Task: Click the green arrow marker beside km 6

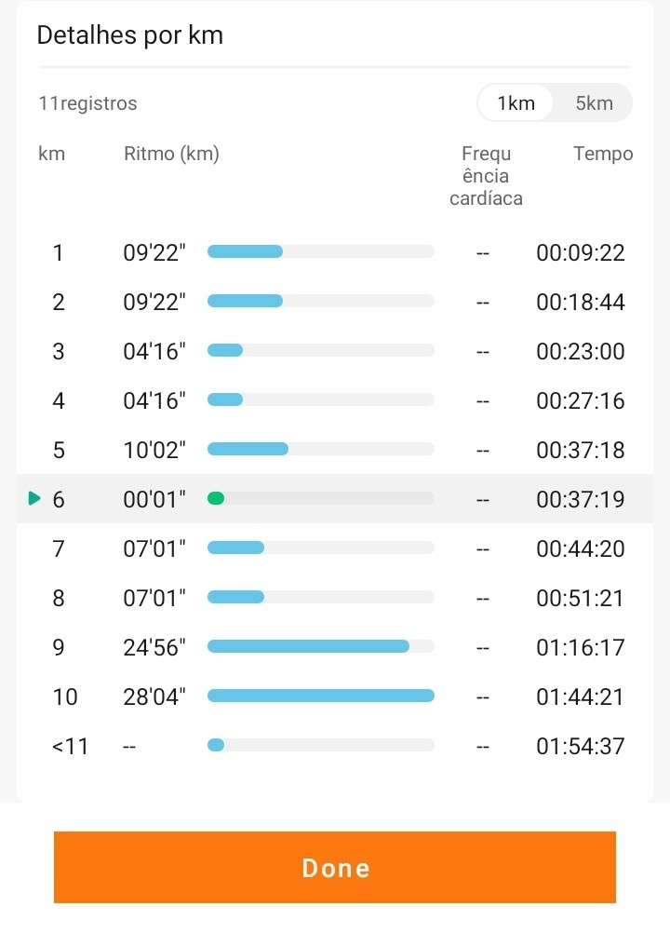Action: pos(35,499)
